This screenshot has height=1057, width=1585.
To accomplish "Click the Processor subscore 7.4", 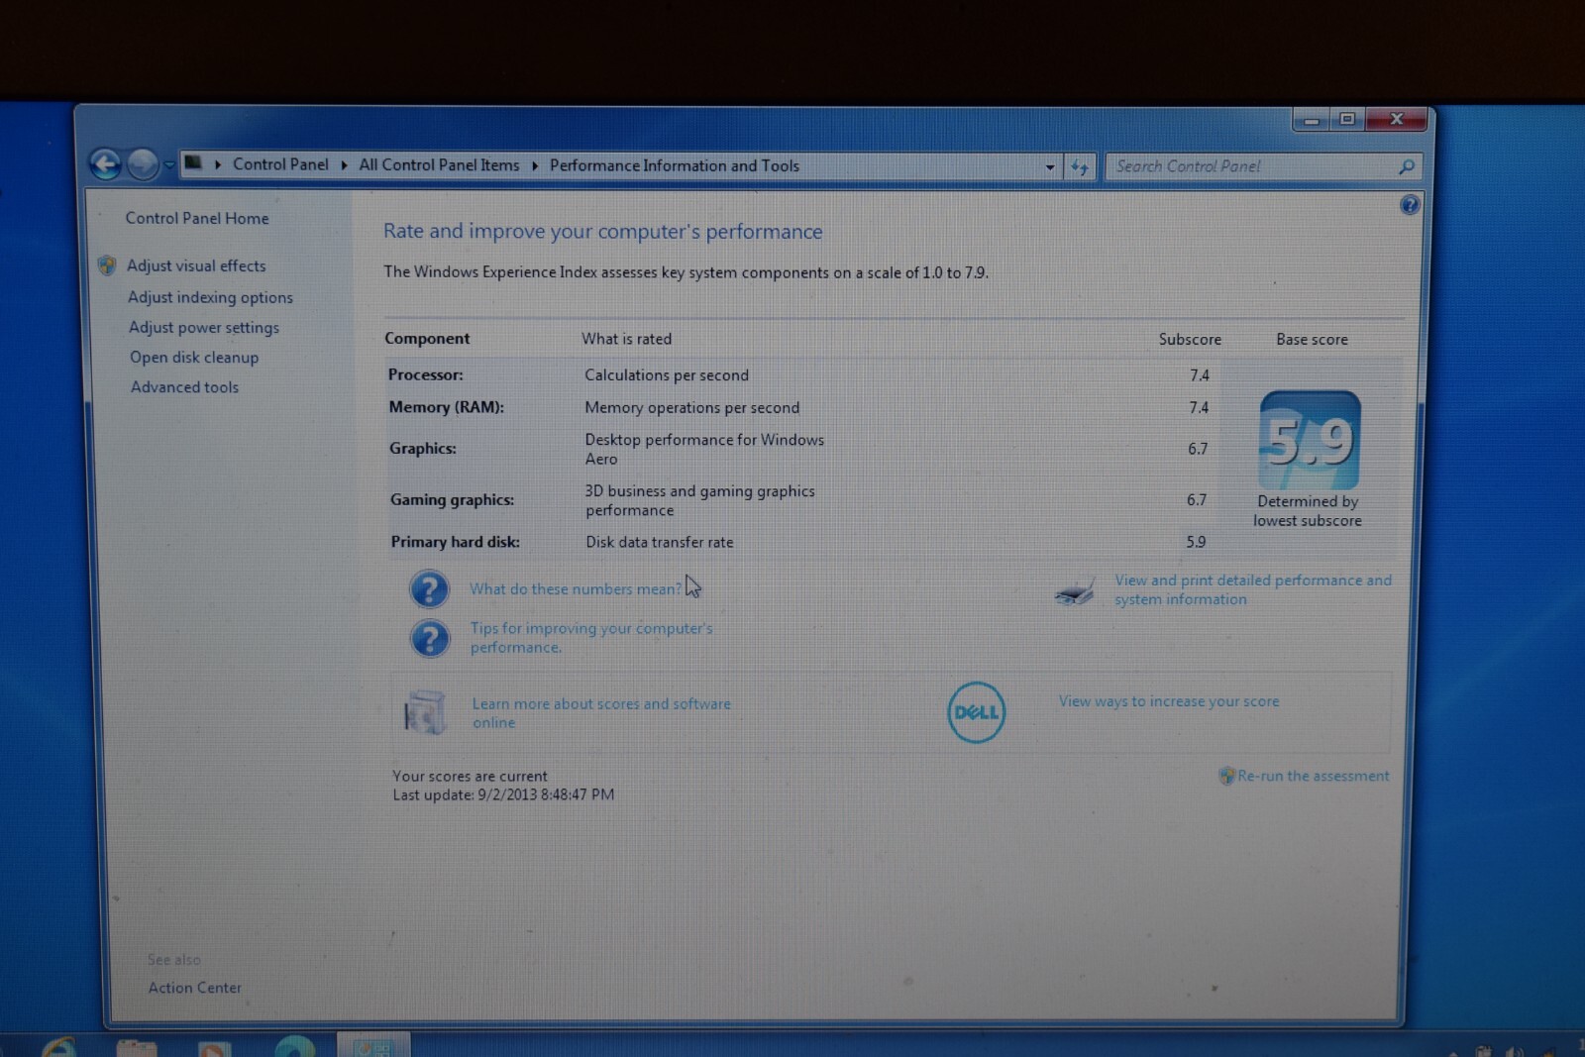I will coord(1200,375).
